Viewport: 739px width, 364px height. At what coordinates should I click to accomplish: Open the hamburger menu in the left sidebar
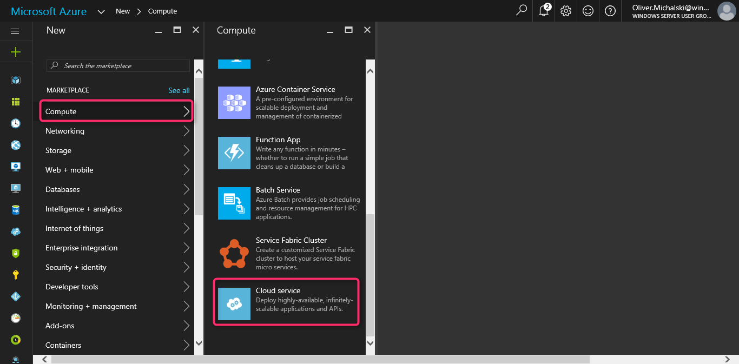[15, 31]
